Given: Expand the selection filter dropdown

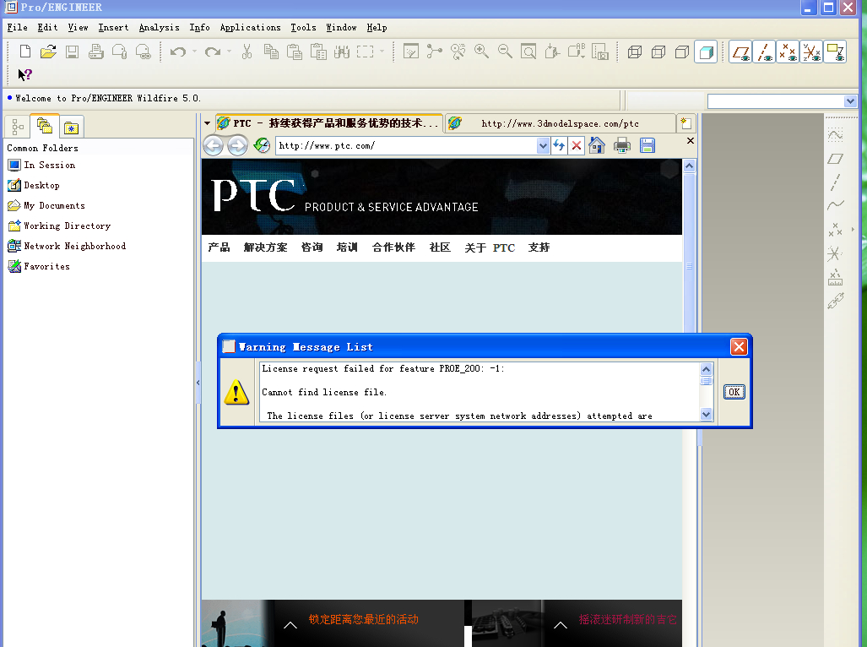Looking at the screenshot, I should [x=850, y=101].
